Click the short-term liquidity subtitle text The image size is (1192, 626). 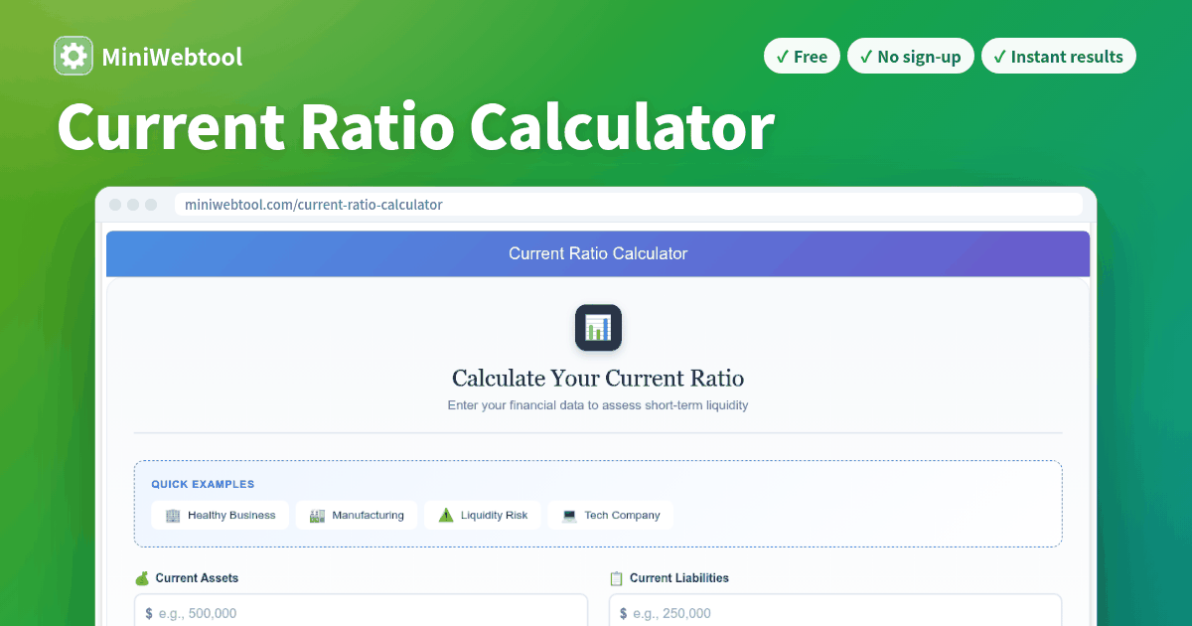pyautogui.click(x=598, y=405)
